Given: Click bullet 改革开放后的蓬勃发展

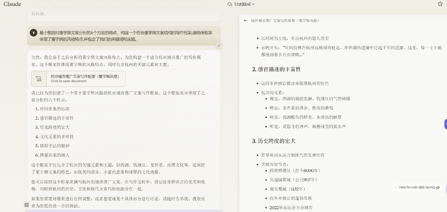Looking at the screenshot, I should tap(291, 198).
